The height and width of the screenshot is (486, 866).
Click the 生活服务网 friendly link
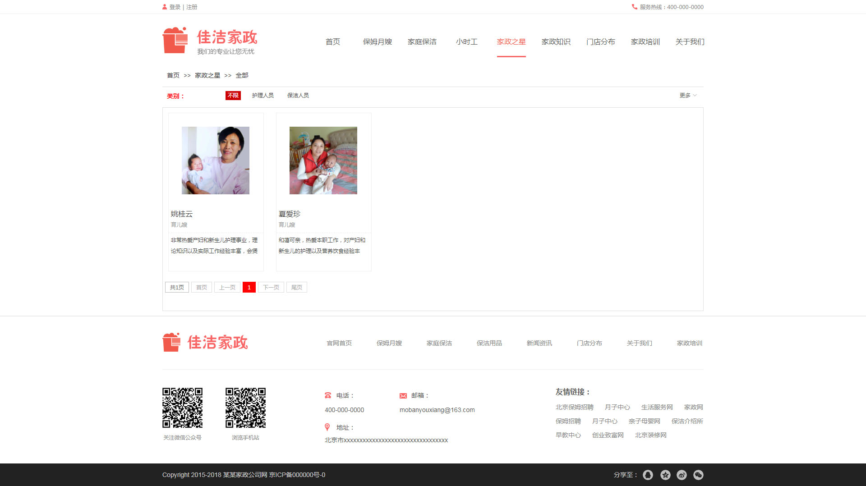tap(657, 407)
